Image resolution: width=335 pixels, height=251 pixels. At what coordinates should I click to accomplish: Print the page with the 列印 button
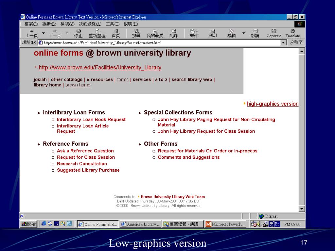(213, 34)
